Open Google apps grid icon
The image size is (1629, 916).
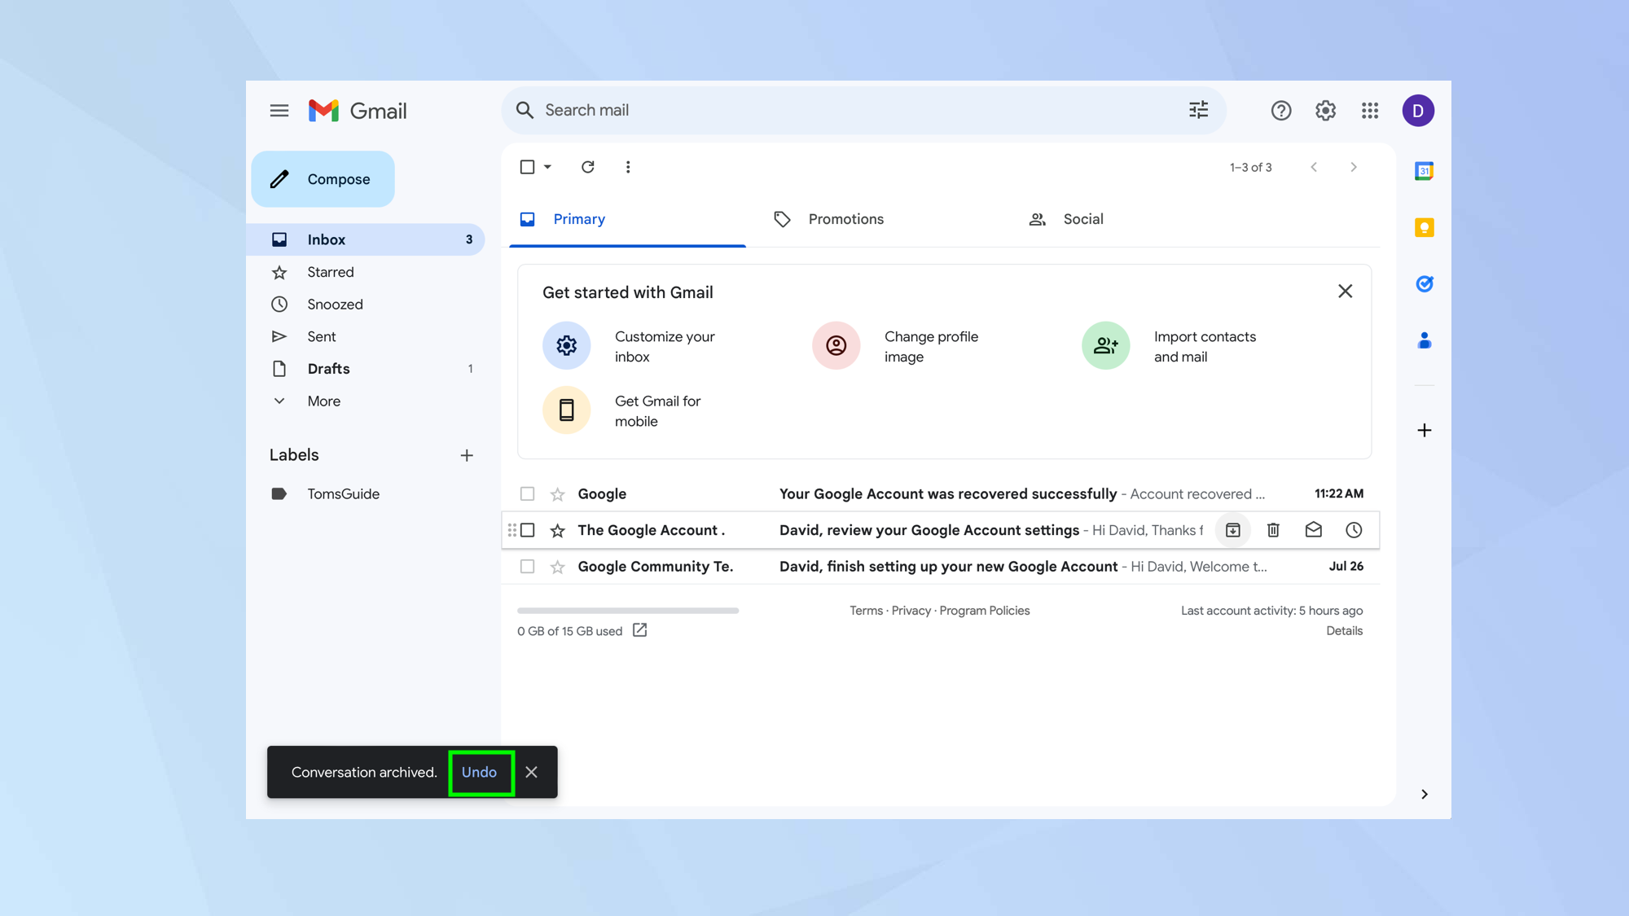coord(1371,110)
